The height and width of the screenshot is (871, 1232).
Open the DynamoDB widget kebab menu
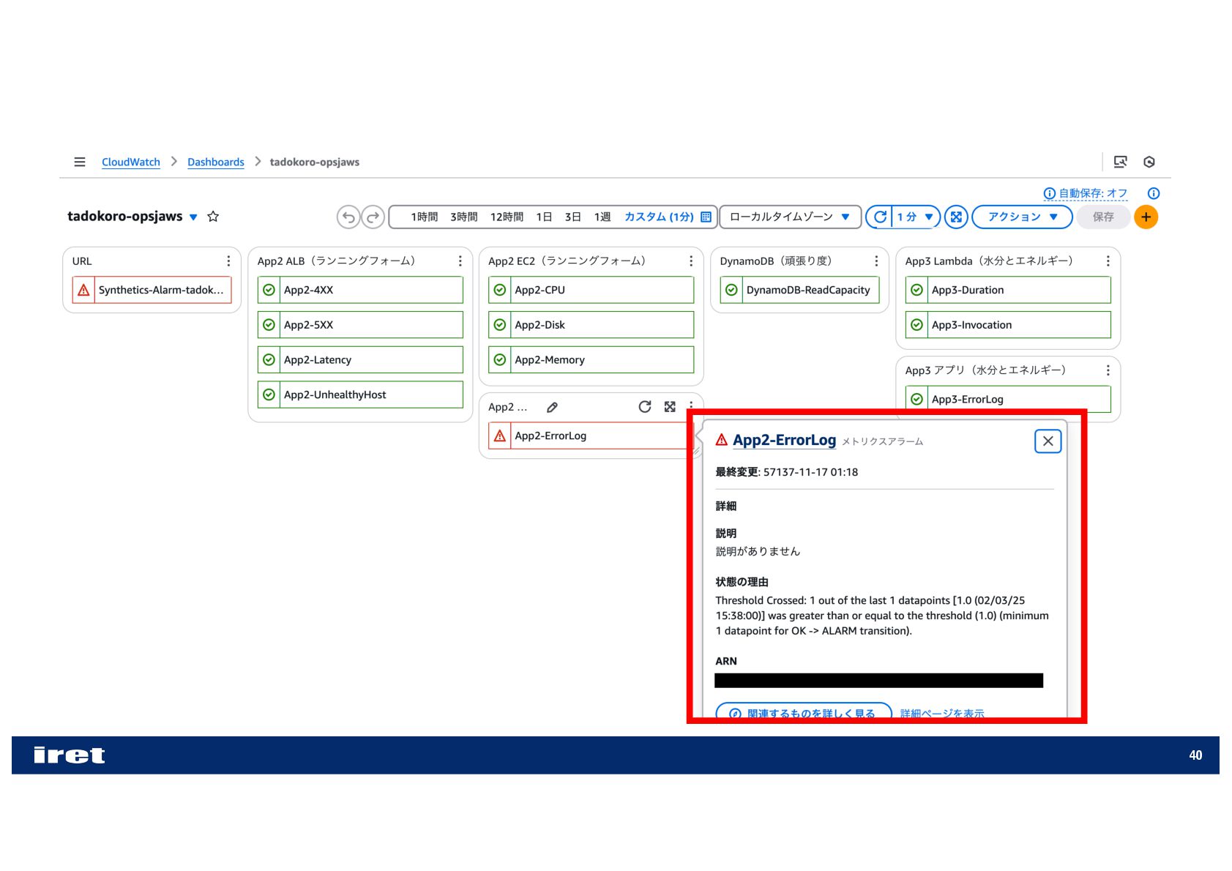(876, 261)
